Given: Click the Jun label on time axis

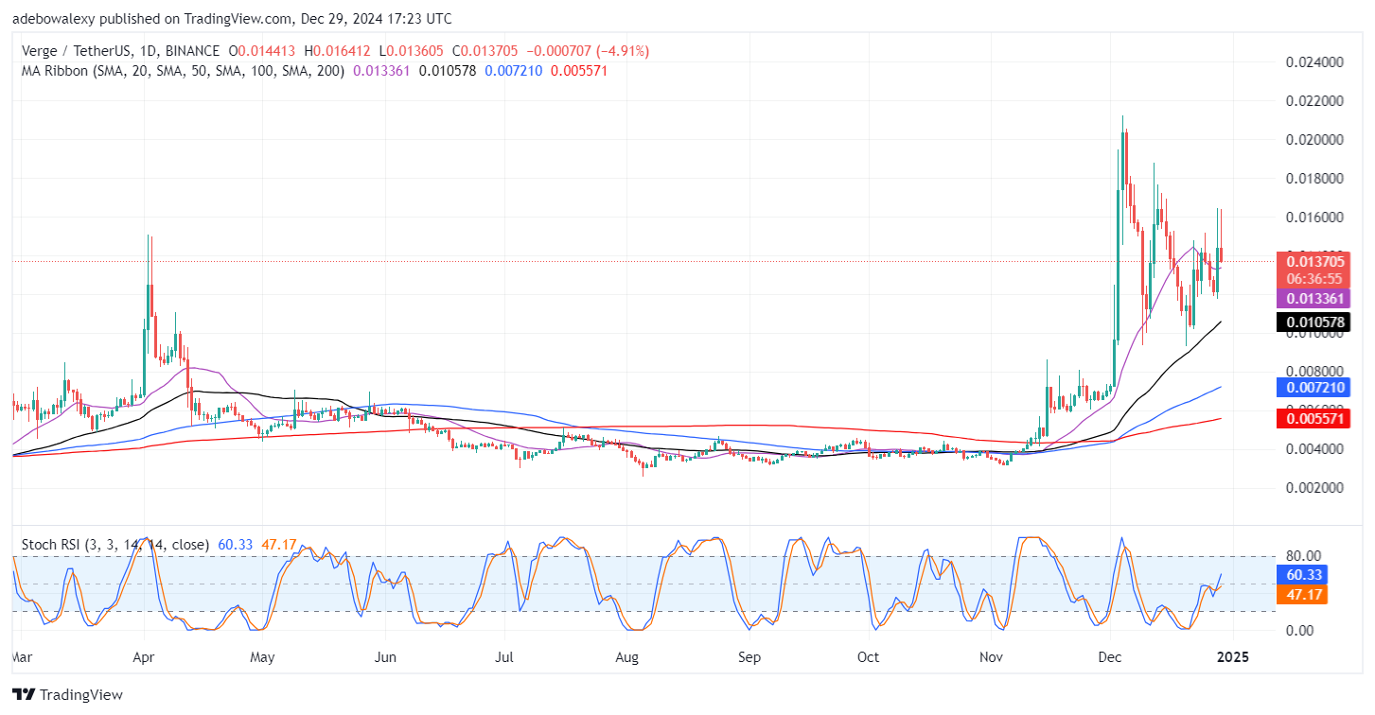Looking at the screenshot, I should point(386,655).
